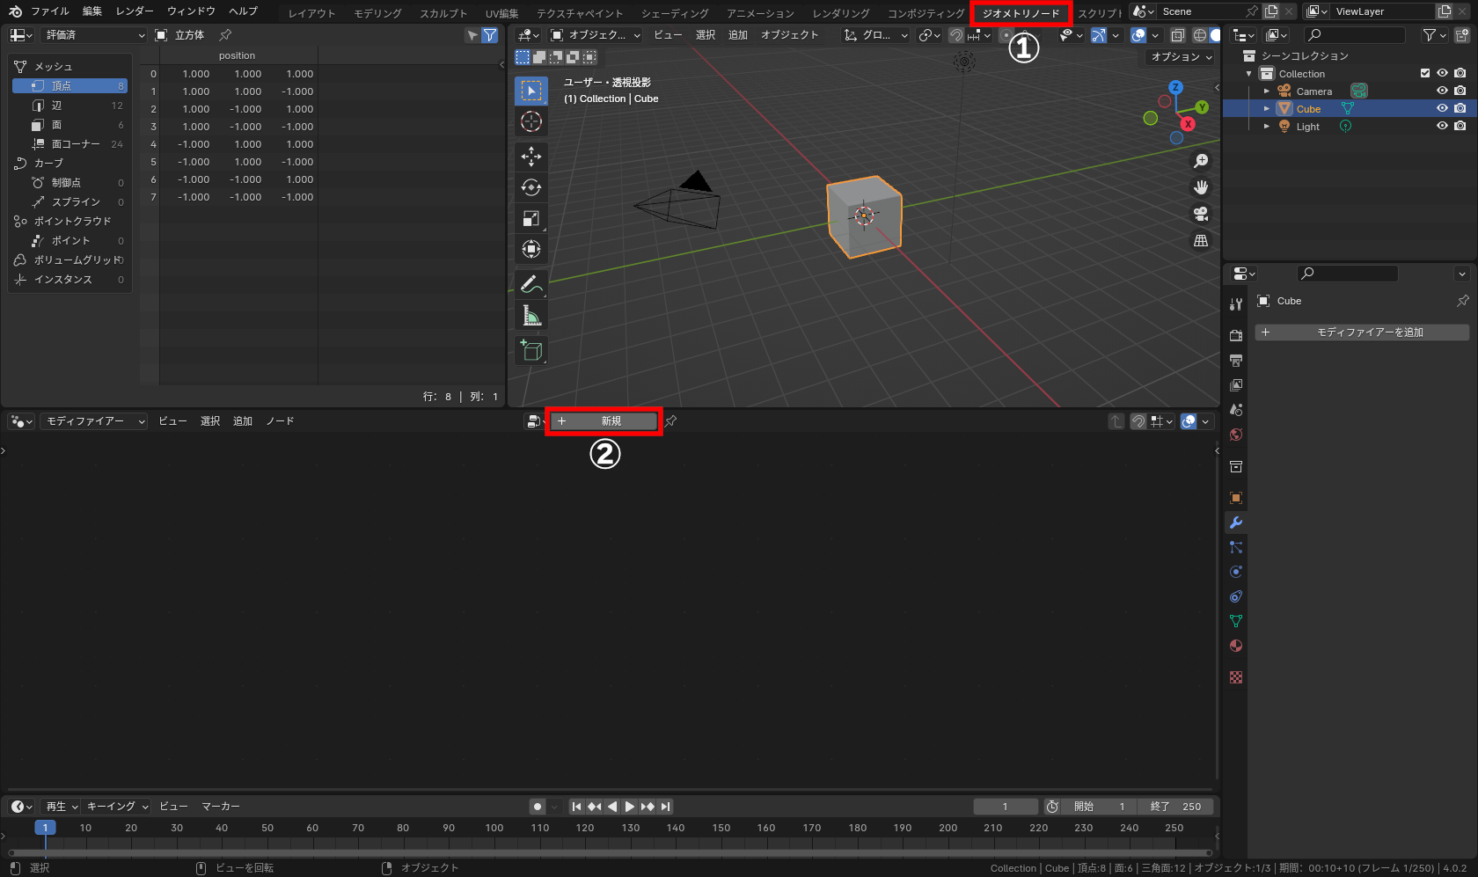Select the 3D Cursor tool
The height and width of the screenshot is (877, 1478).
click(x=530, y=121)
